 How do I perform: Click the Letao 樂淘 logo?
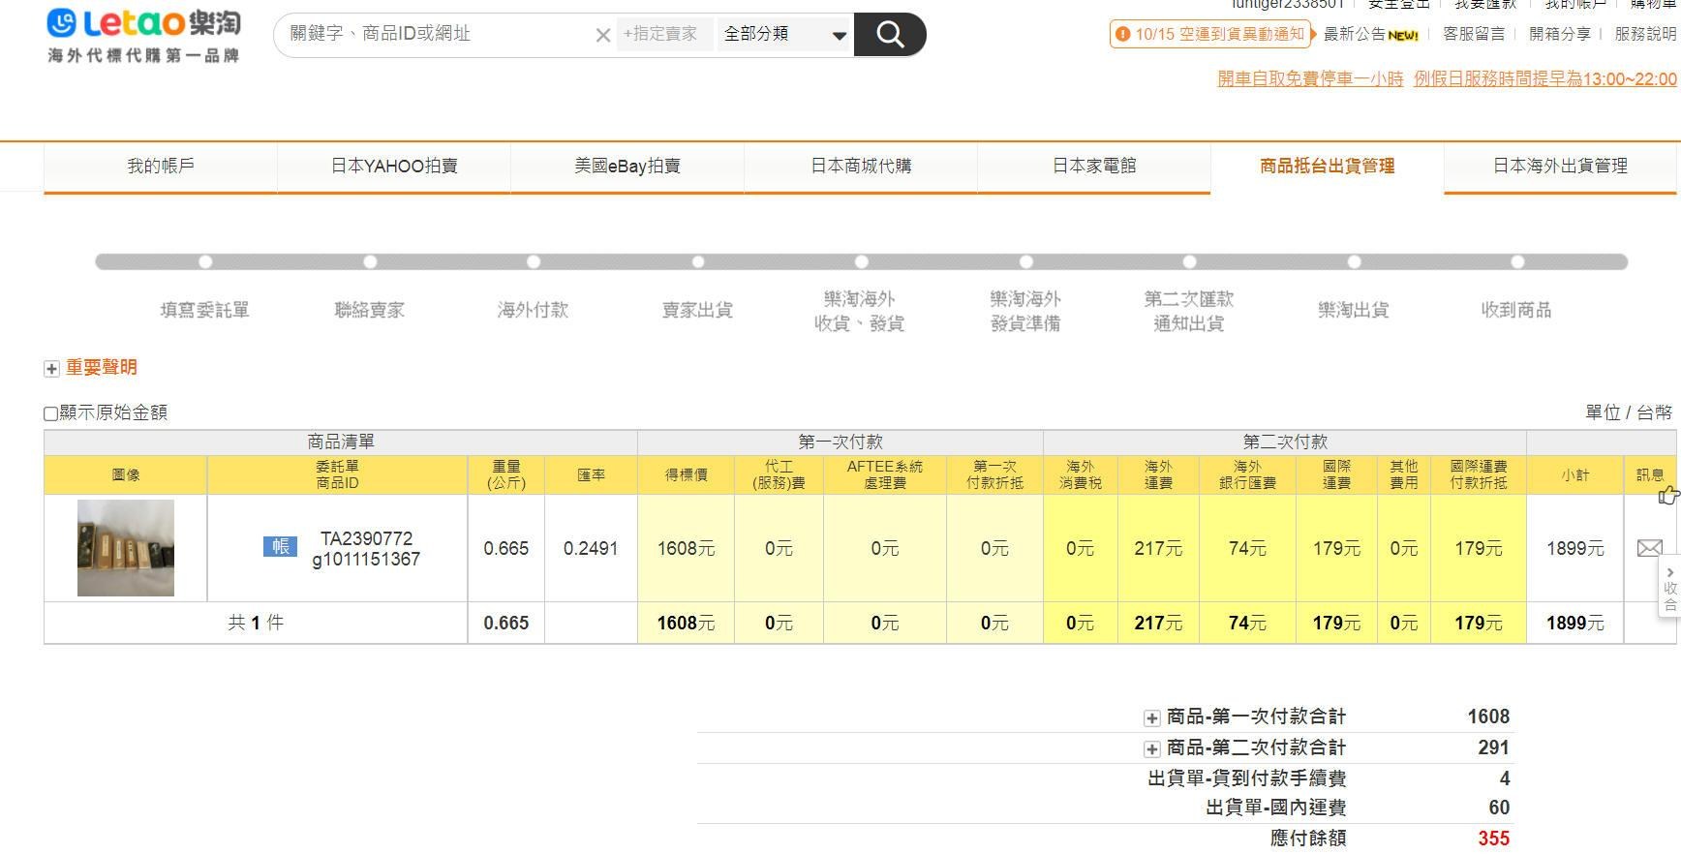pos(143,35)
